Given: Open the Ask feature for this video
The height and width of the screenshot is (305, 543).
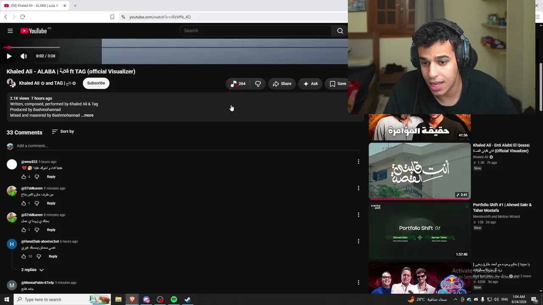Looking at the screenshot, I should tap(310, 83).
